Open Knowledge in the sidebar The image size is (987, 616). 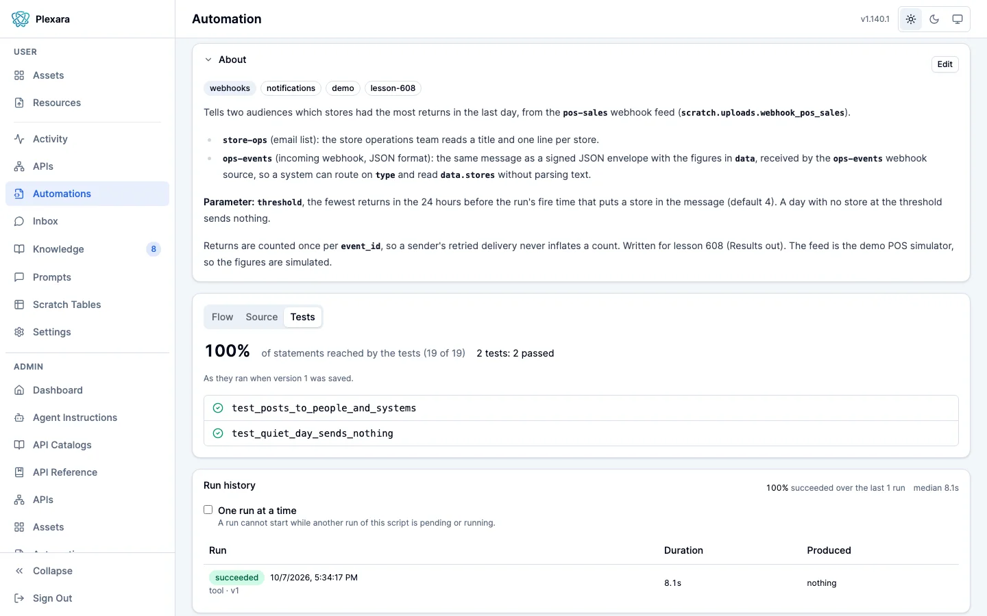coord(87,249)
